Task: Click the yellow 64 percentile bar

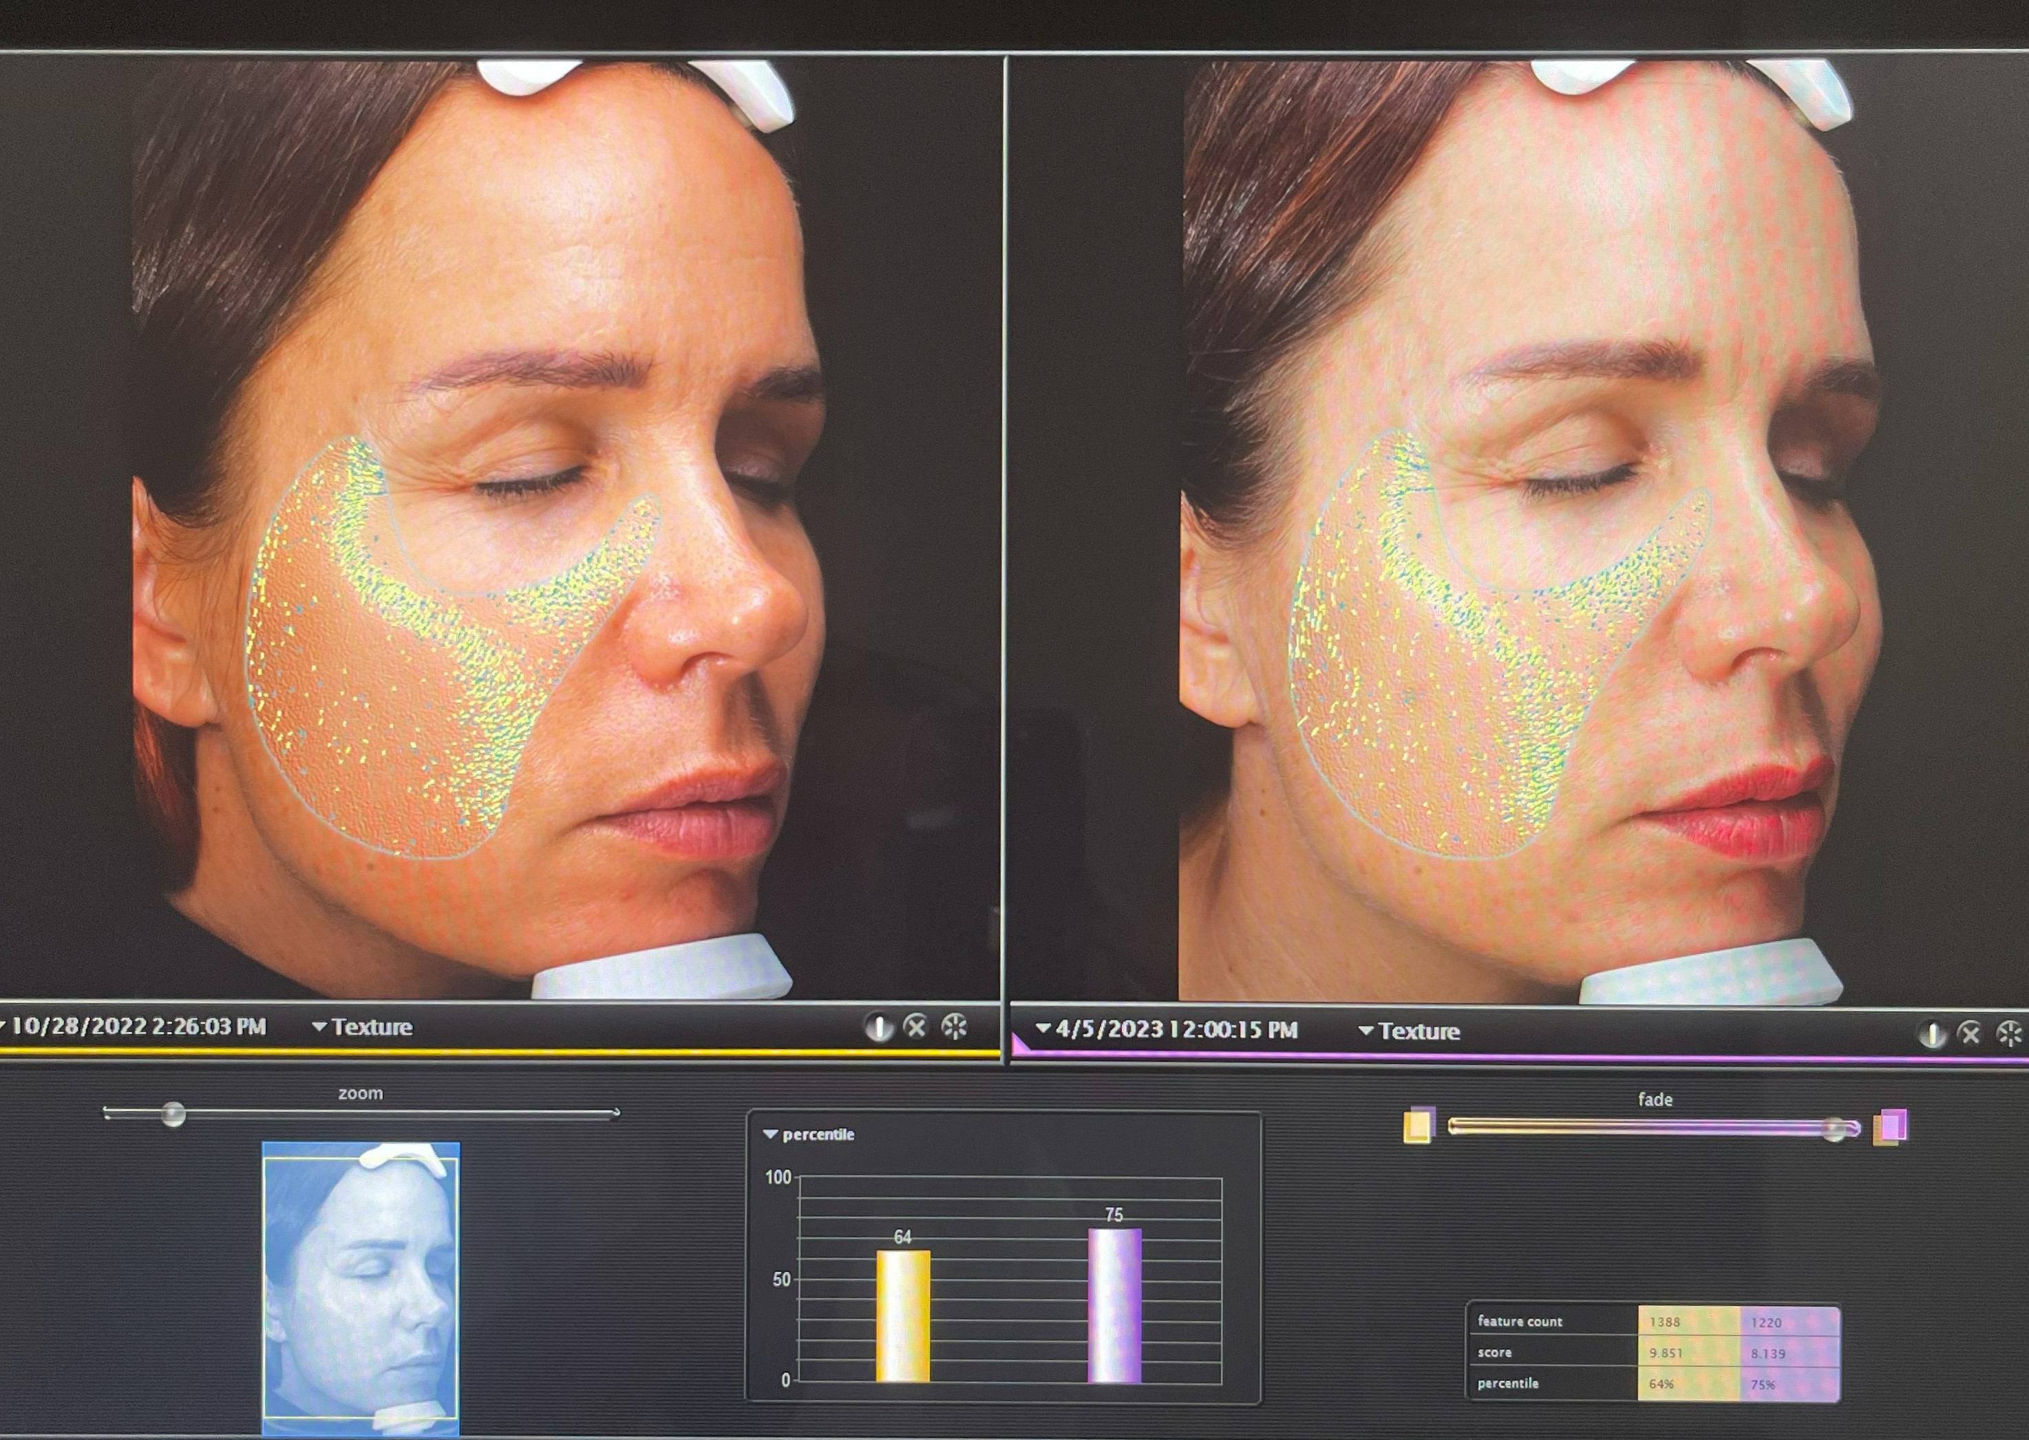Action: tap(902, 1315)
